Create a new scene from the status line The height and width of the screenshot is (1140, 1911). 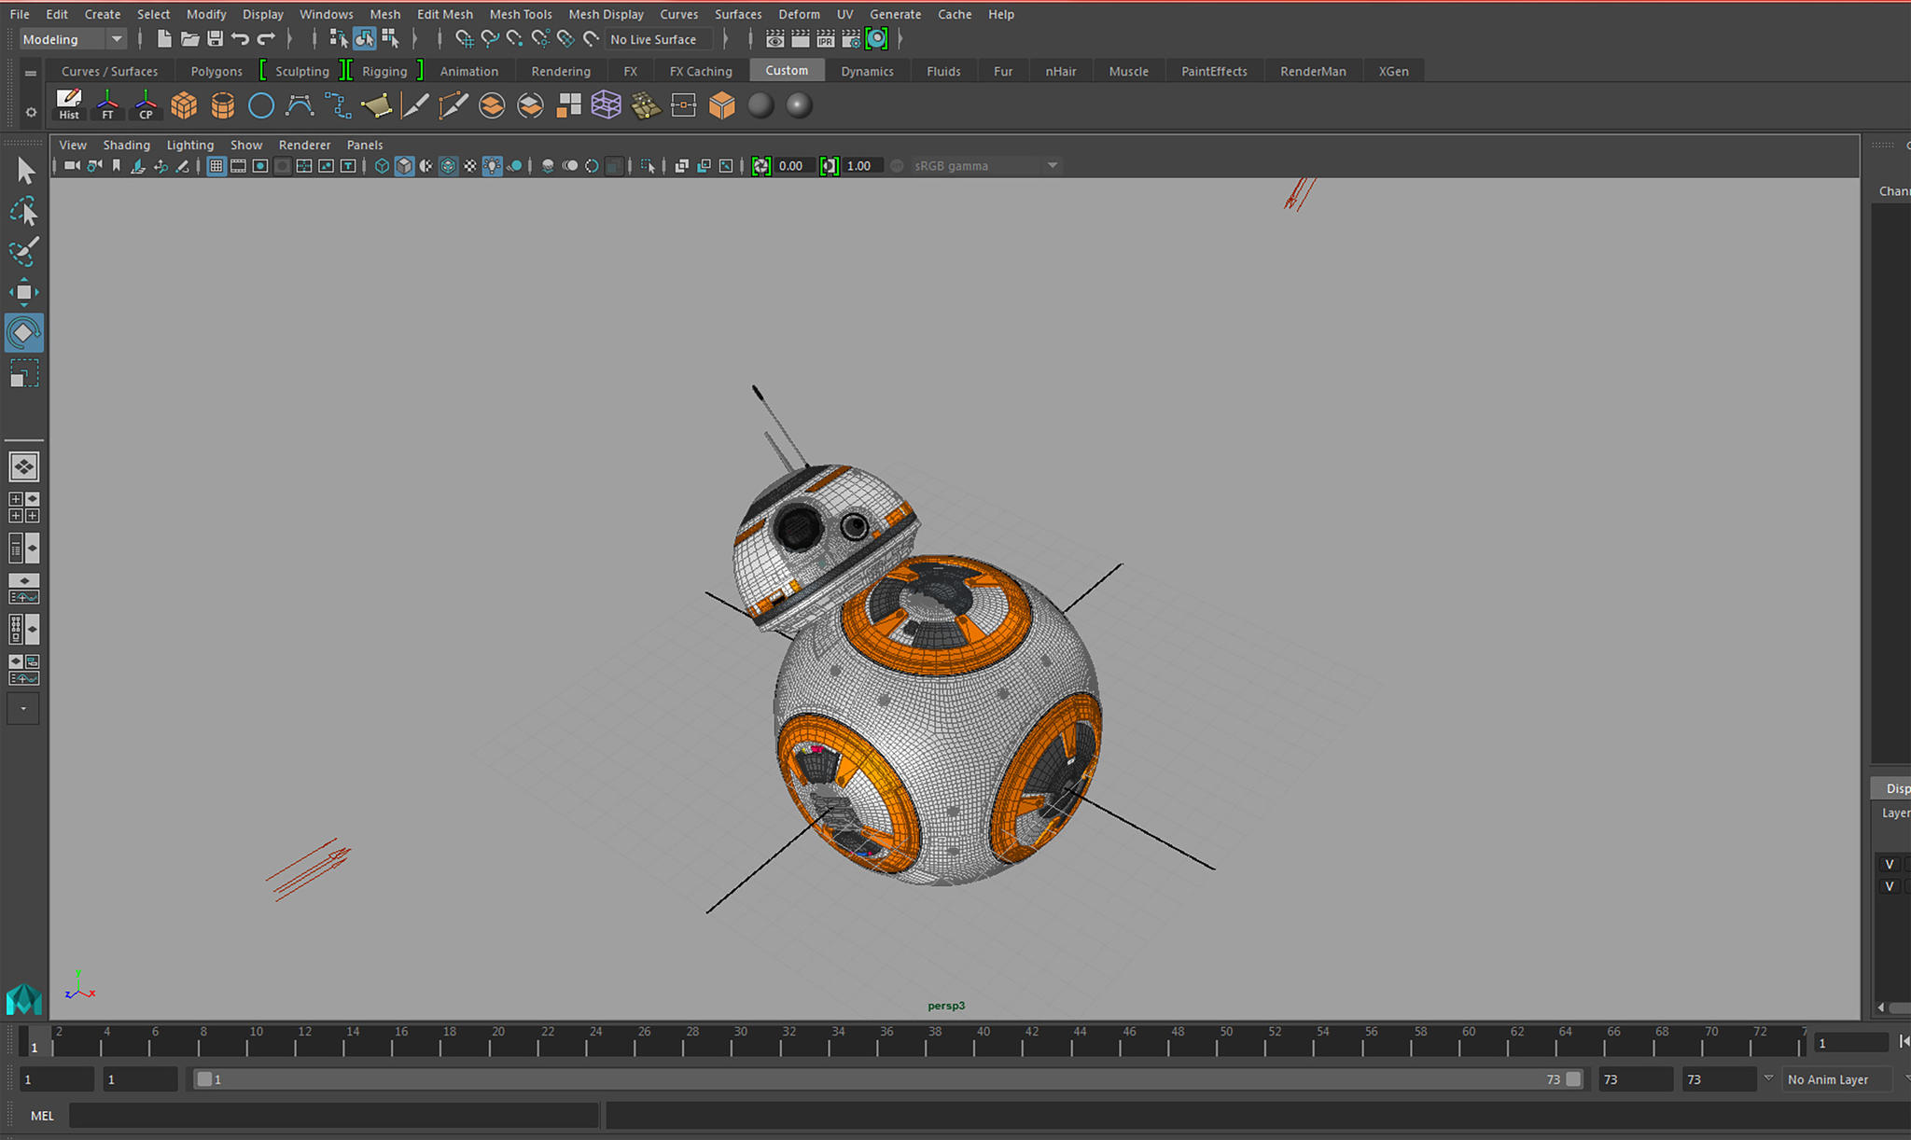164,39
